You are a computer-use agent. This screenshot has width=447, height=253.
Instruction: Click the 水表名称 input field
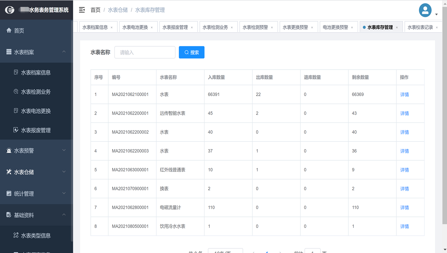click(x=145, y=52)
